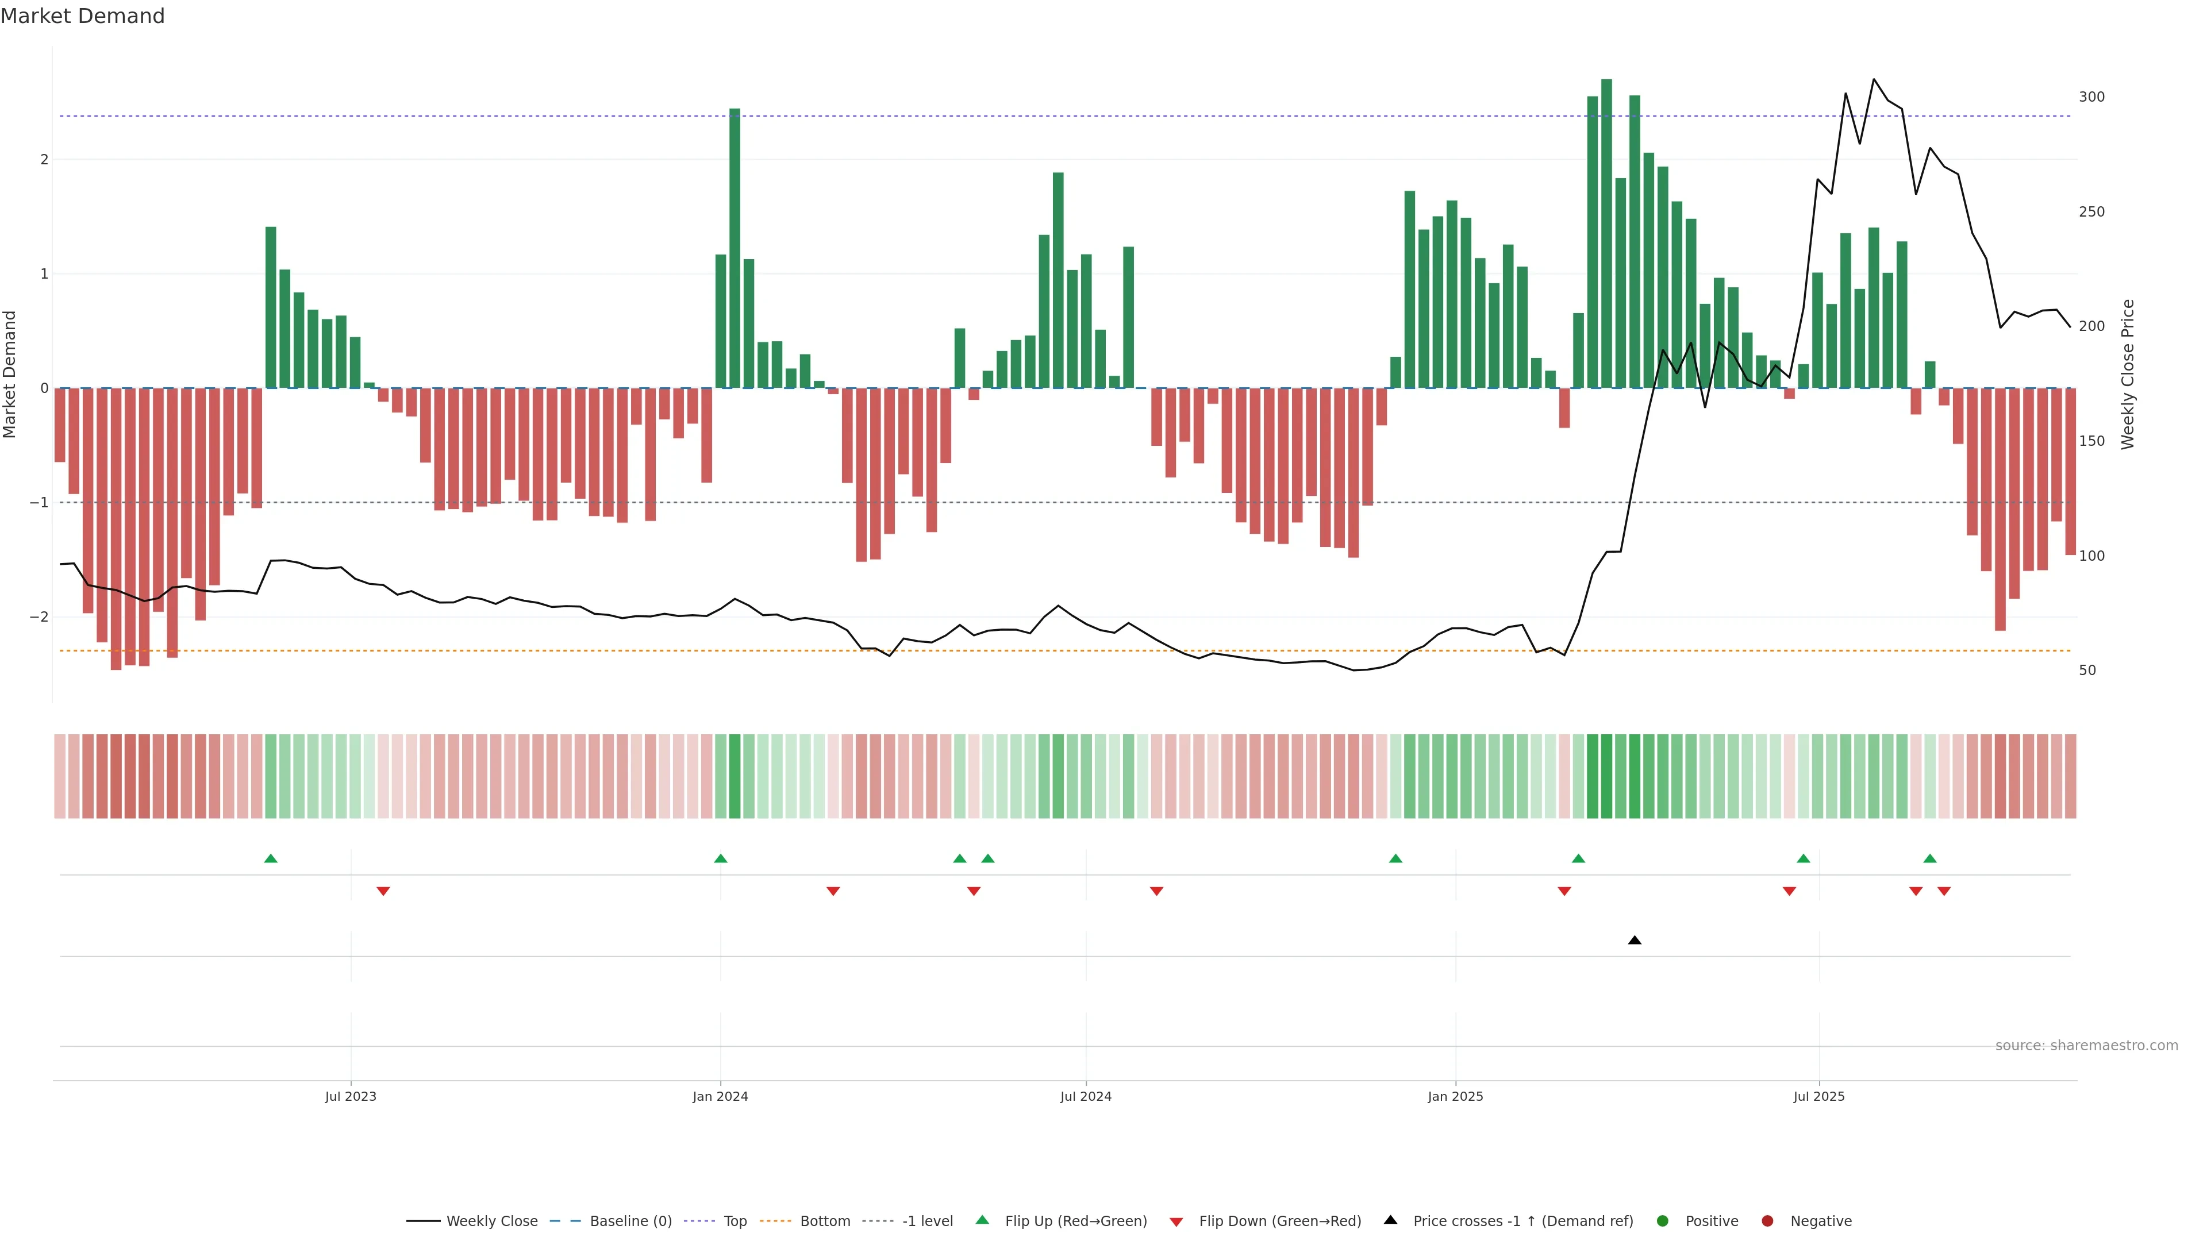Click the red flip-down marker right after Jul 2023
The image size is (2207, 1241).
pos(383,892)
